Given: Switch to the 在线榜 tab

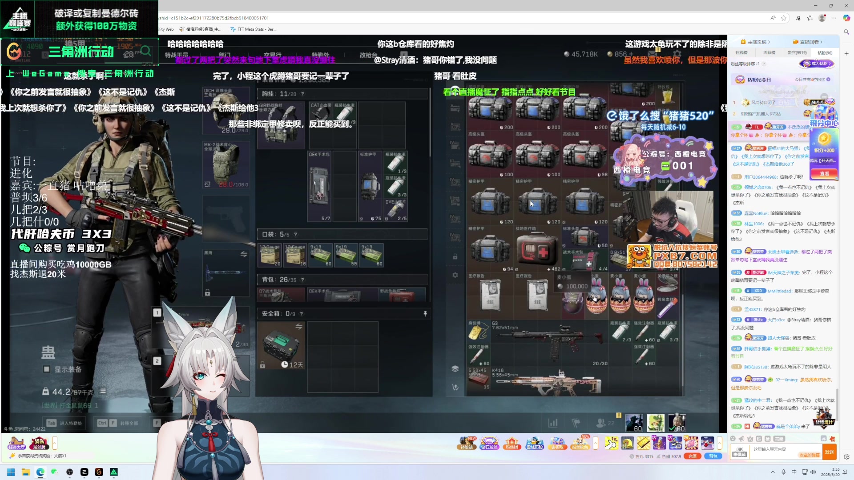Looking at the screenshot, I should point(741,52).
